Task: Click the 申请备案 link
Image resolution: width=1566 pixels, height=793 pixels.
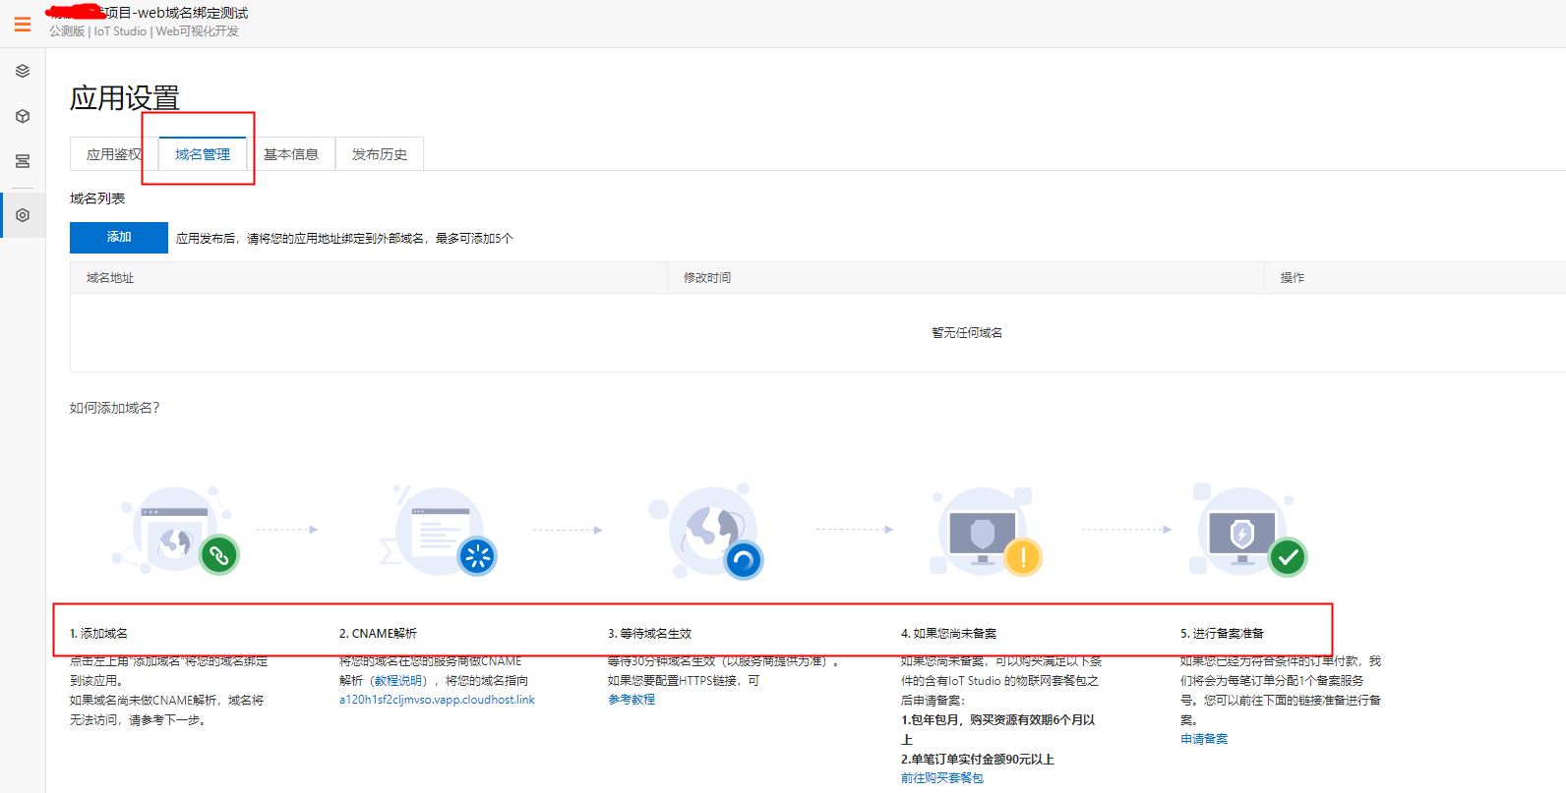Action: [1204, 739]
